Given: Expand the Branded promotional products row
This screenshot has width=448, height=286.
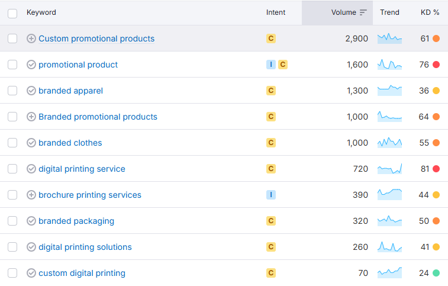Looking at the screenshot, I should (x=31, y=117).
